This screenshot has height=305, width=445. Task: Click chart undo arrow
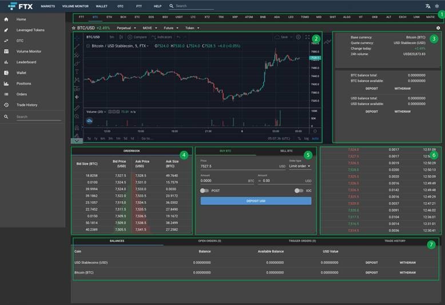click(x=178, y=37)
